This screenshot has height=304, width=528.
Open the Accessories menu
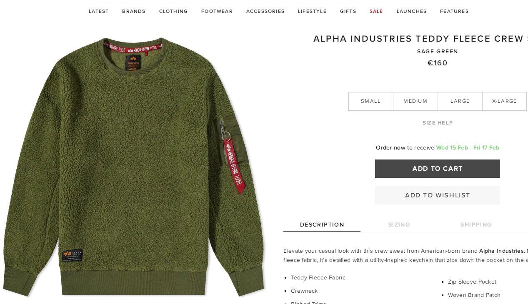click(x=265, y=11)
